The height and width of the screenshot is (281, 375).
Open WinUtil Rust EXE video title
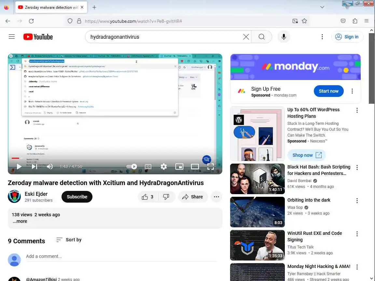315,236
